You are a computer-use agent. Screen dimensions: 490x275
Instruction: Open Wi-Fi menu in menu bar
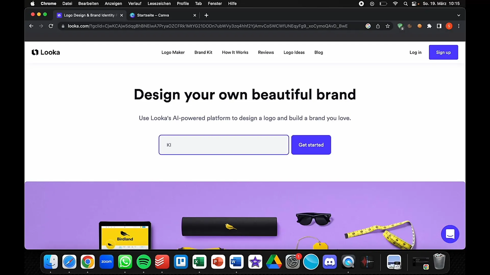click(395, 4)
